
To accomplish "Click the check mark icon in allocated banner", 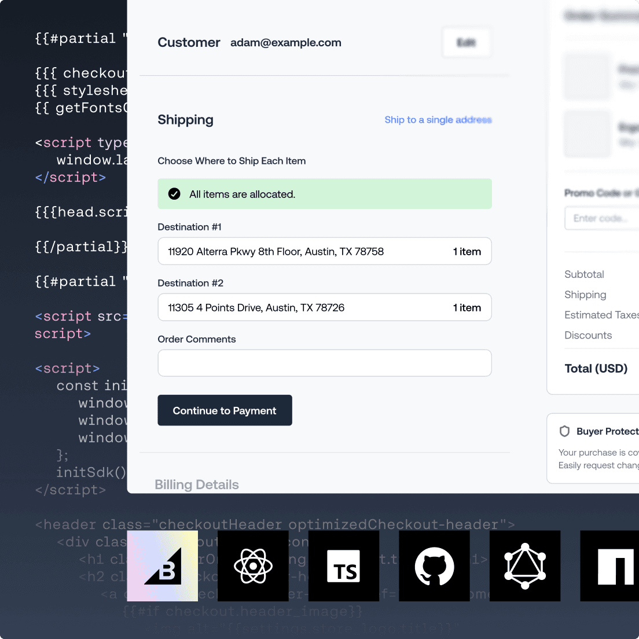I will (x=174, y=194).
